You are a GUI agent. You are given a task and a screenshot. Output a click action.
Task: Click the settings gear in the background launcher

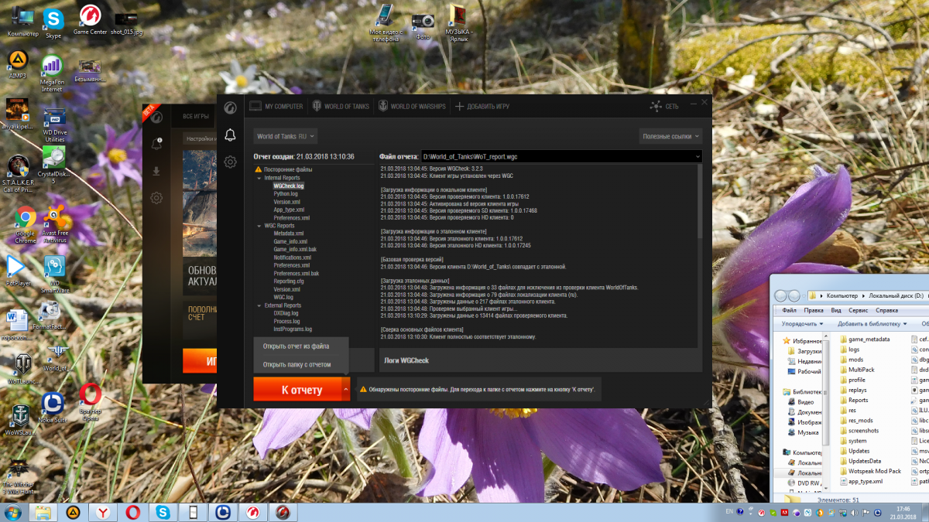156,198
